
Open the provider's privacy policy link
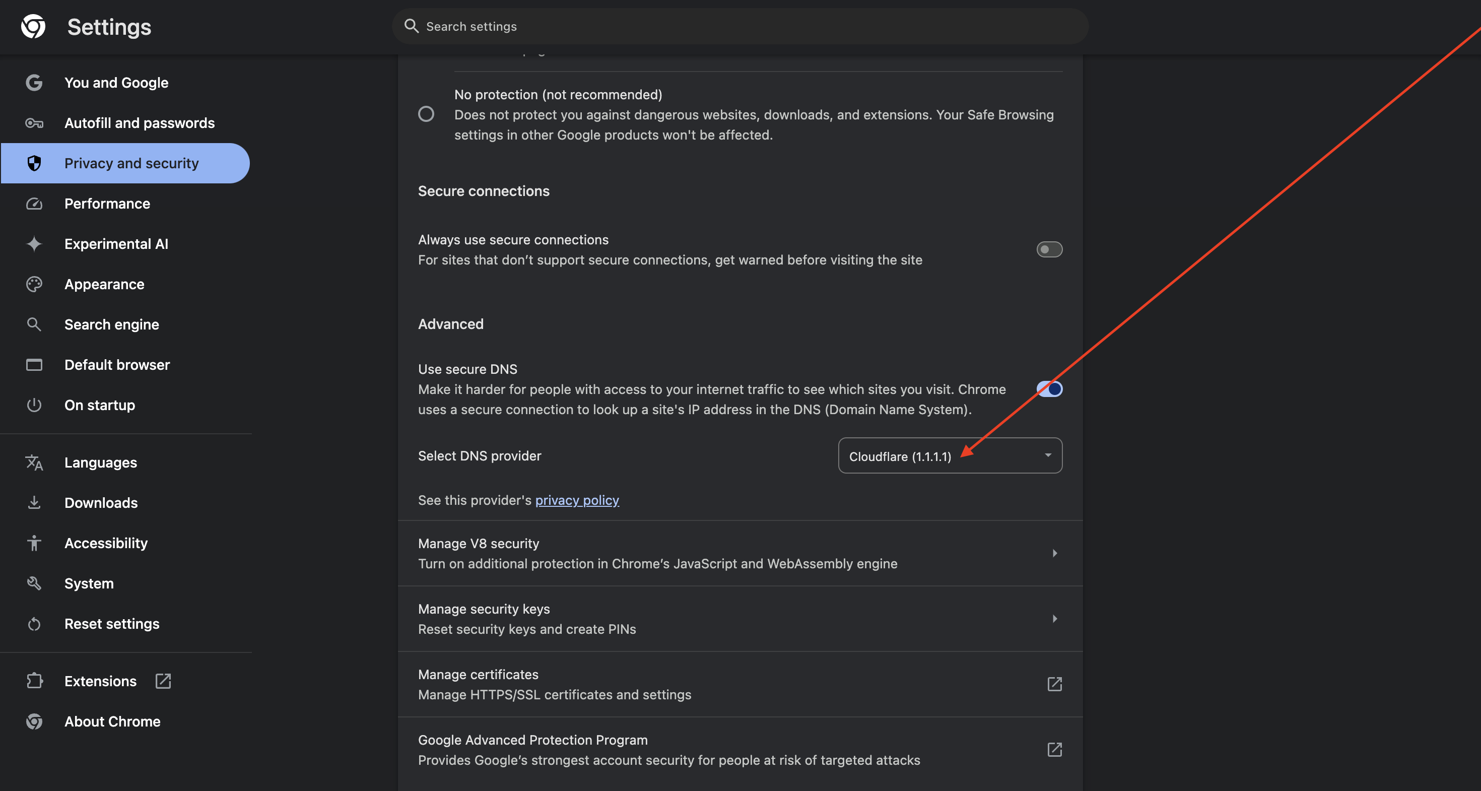pyautogui.click(x=577, y=500)
